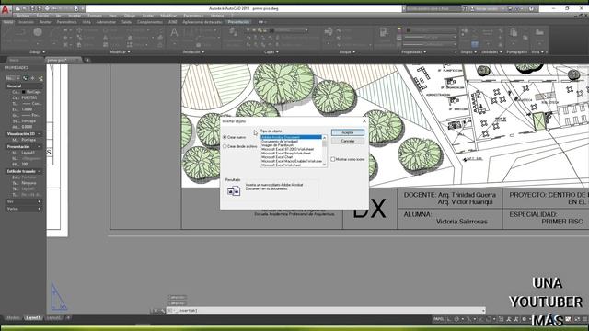
Task: Open the Edición menu
Action: (42, 16)
